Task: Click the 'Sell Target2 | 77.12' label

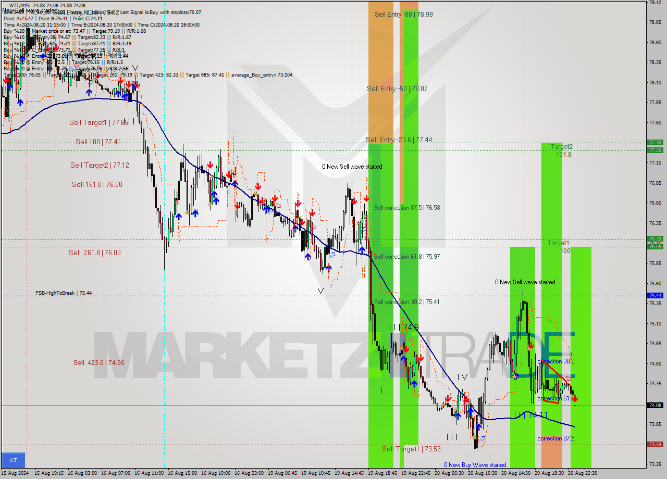Action: (100, 165)
